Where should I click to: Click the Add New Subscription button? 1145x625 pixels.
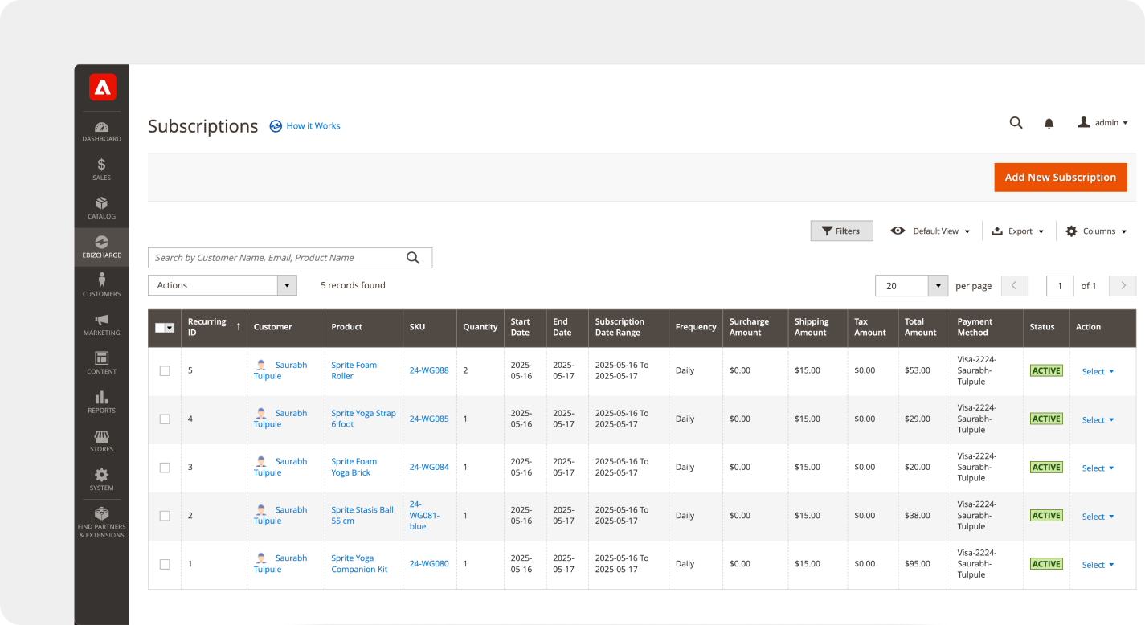[1060, 178]
